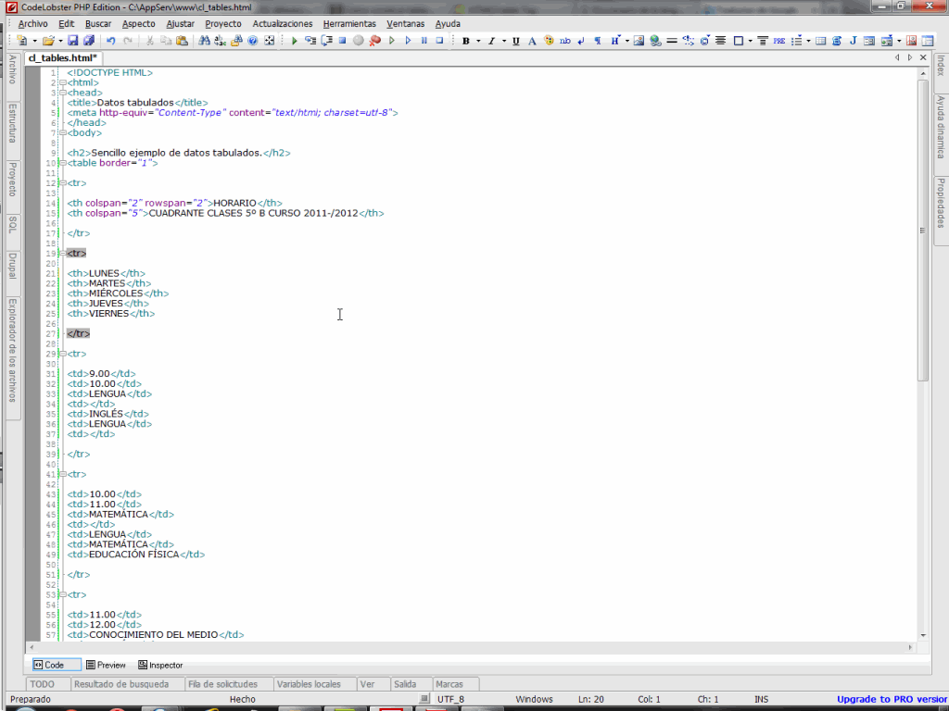The image size is (949, 711).
Task: Insert non-breaking space nb icon
Action: point(564,41)
